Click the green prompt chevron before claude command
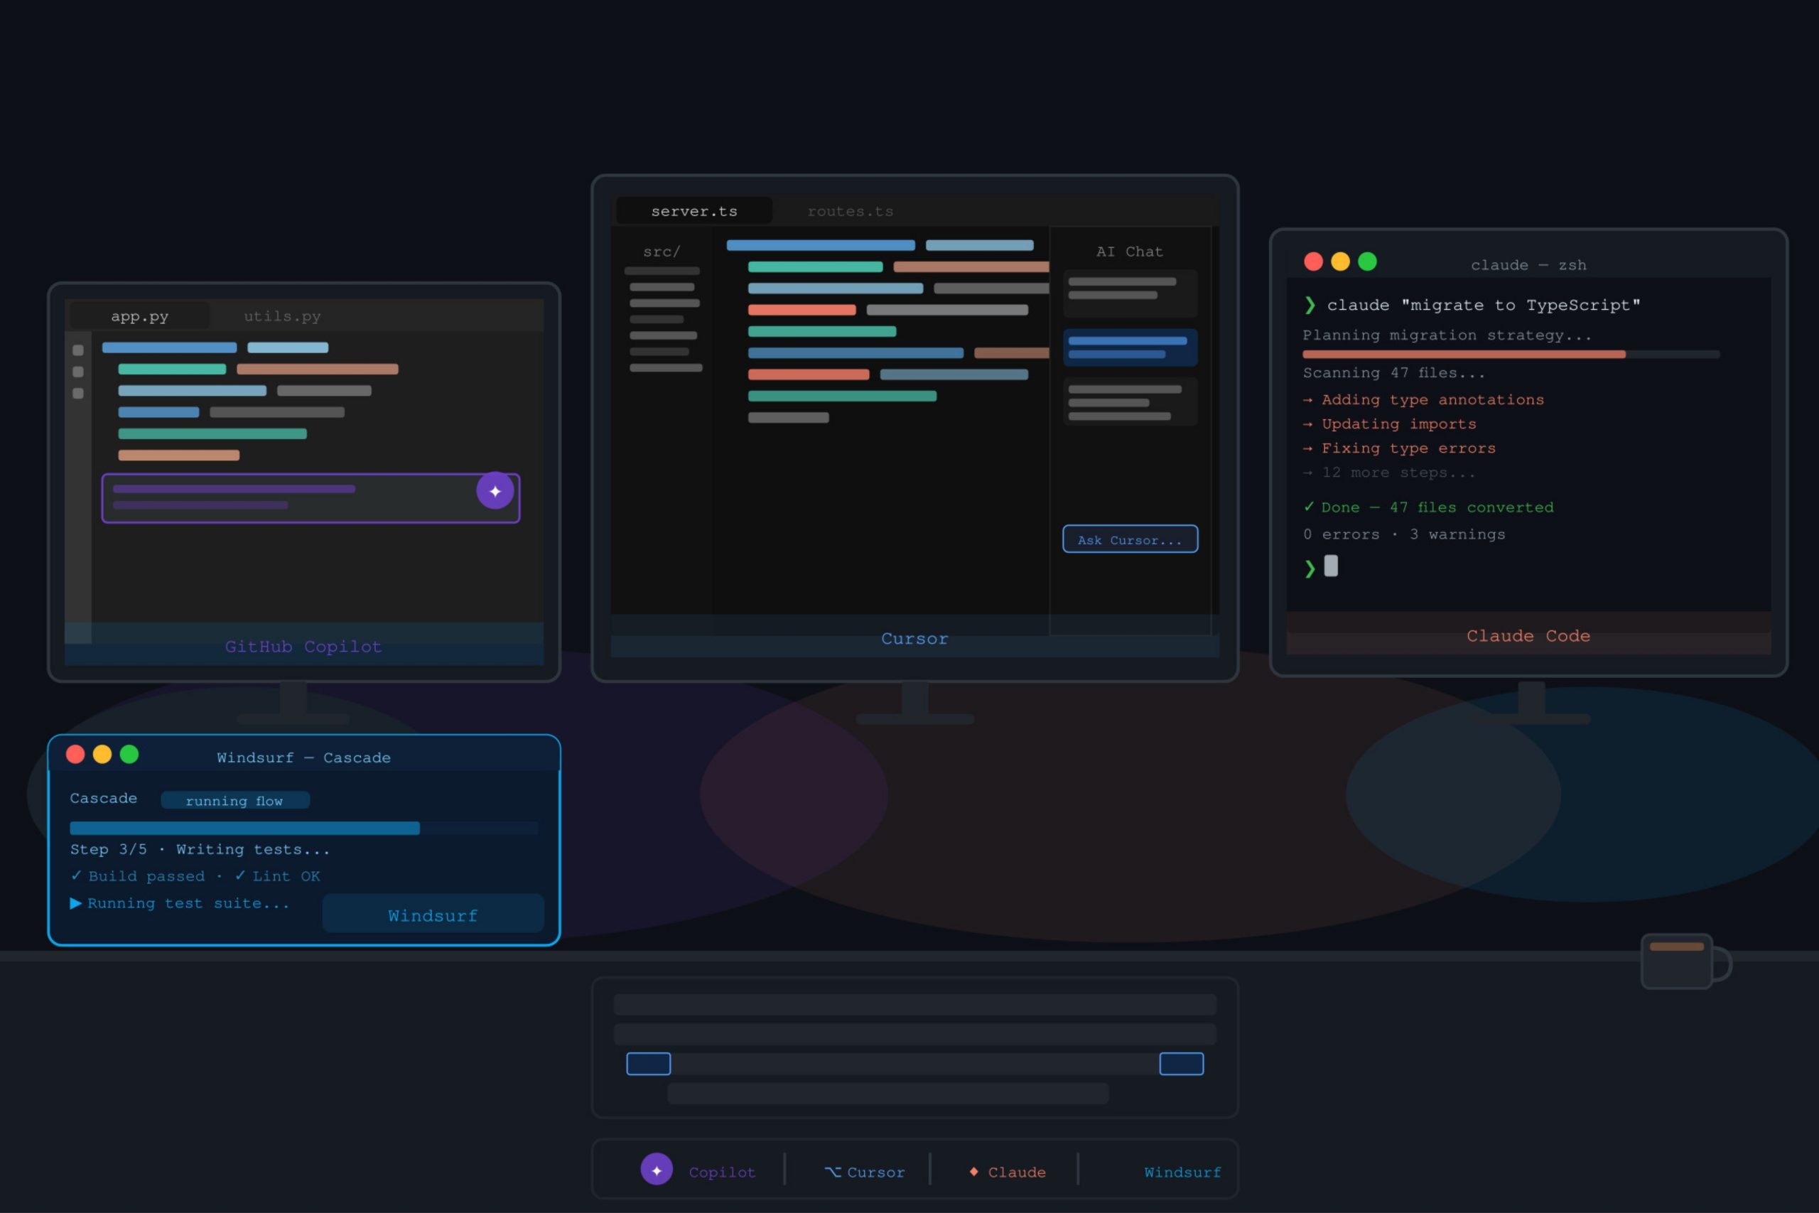This screenshot has height=1213, width=1819. coord(1310,305)
